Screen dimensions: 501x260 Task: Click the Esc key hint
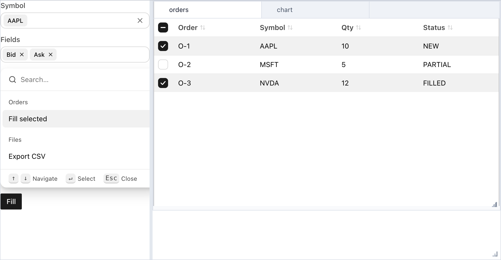coord(111,178)
